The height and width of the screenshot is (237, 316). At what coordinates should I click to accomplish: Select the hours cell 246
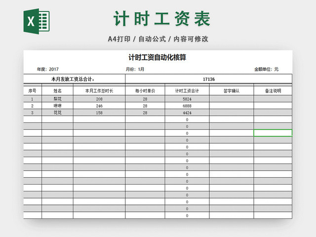[x=99, y=106]
